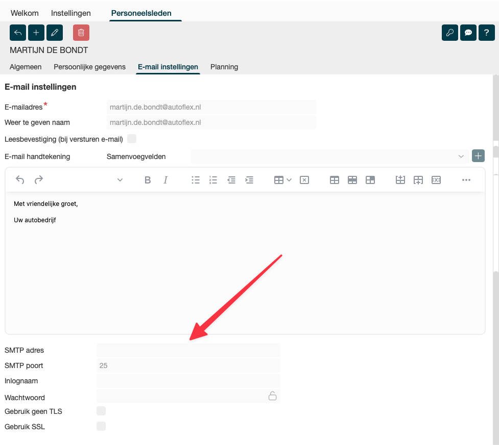Screen dimensions: 499x445
Task: Open the key icon in top right
Action: click(x=450, y=33)
